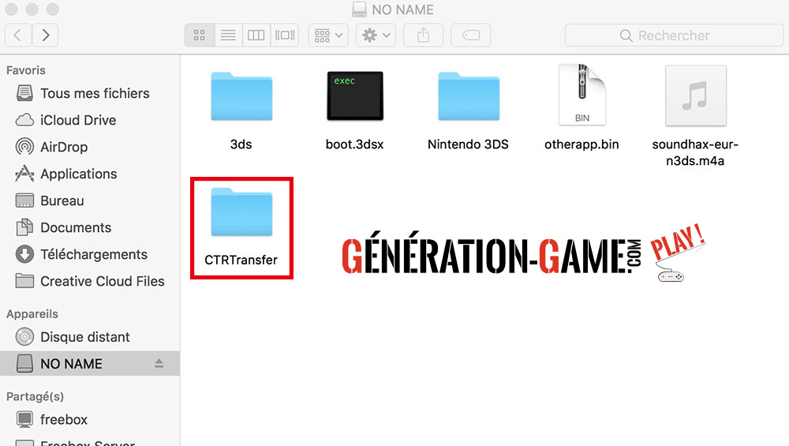Click the window zoom button in title bar
Image resolution: width=789 pixels, height=446 pixels.
point(52,9)
